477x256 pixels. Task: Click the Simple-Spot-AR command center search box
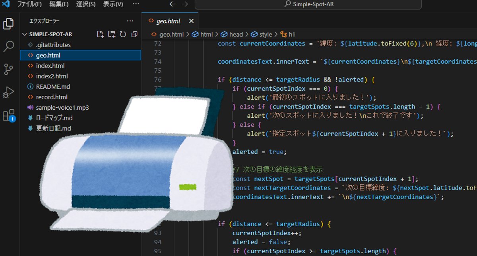[308, 4]
